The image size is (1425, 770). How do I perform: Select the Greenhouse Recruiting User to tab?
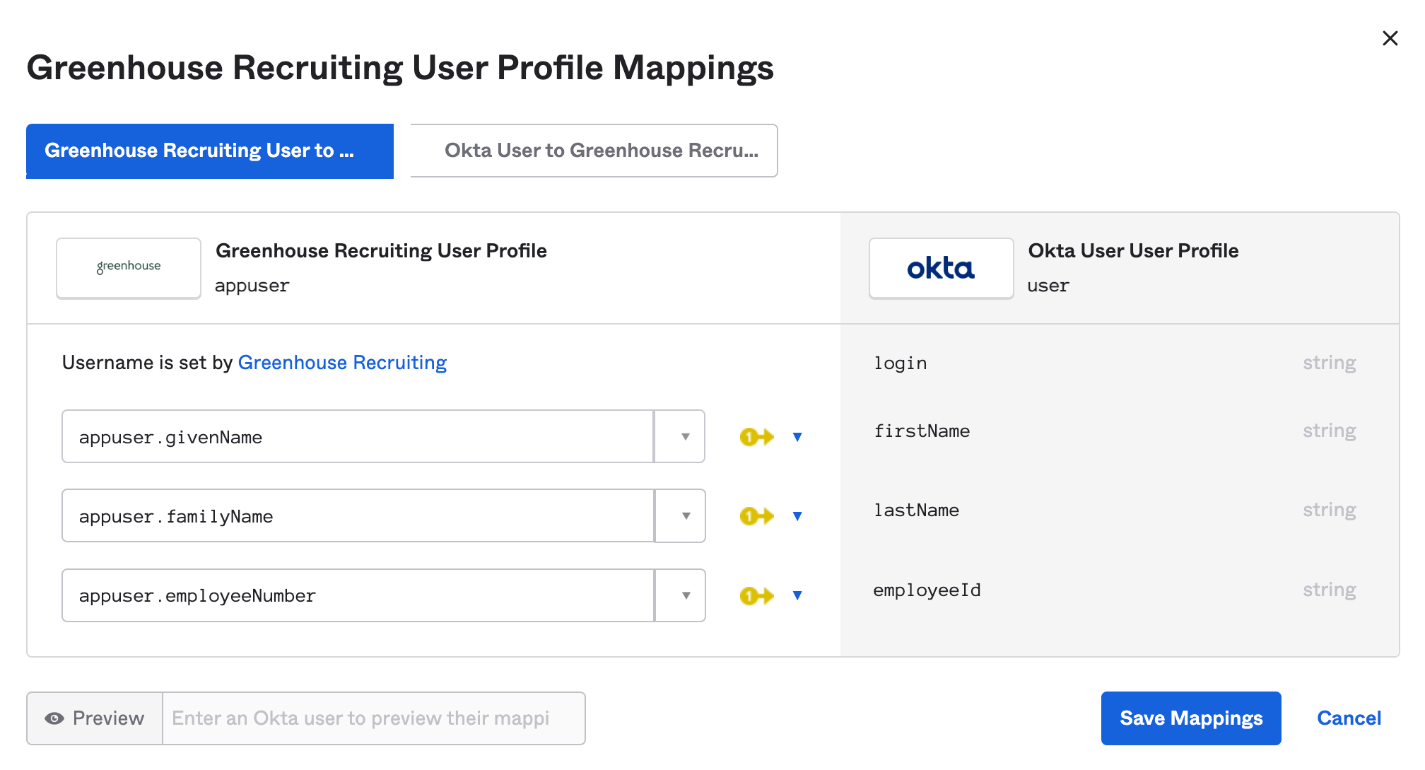(x=209, y=150)
